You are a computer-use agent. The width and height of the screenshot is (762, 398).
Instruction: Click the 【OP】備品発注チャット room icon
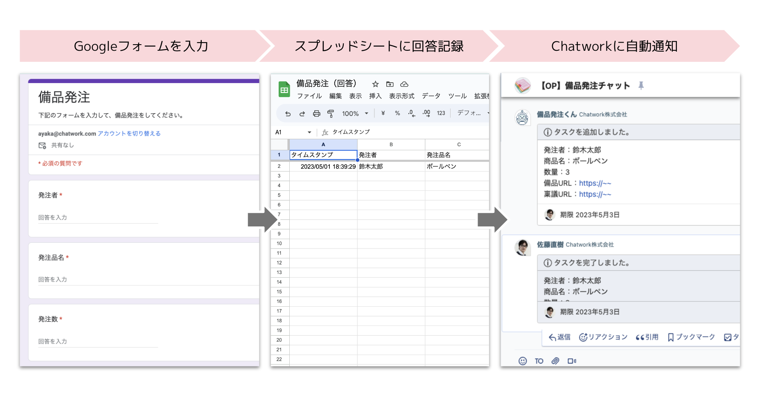click(x=523, y=86)
